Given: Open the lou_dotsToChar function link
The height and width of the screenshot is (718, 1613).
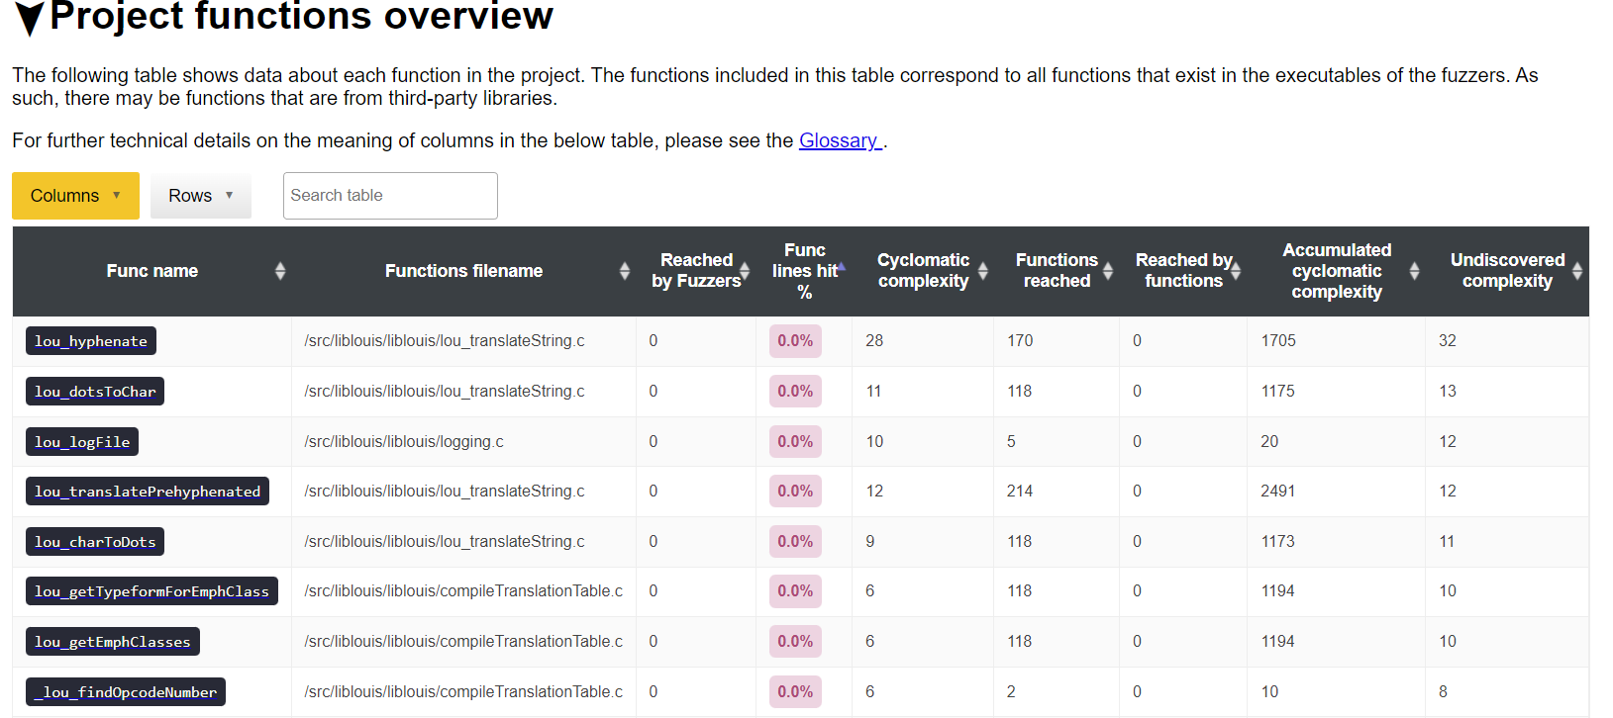Looking at the screenshot, I should point(95,392).
